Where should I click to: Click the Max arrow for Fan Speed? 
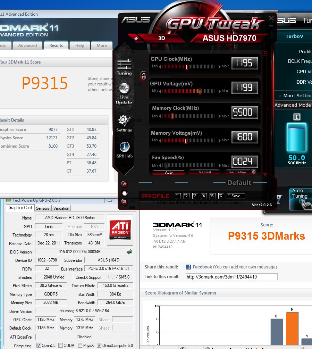pos(219,165)
